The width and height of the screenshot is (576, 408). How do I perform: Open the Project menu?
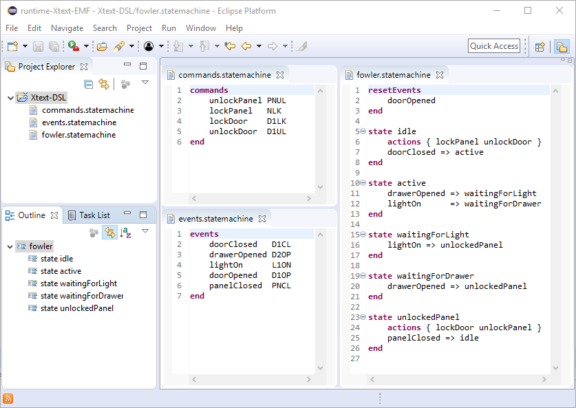pos(139,28)
